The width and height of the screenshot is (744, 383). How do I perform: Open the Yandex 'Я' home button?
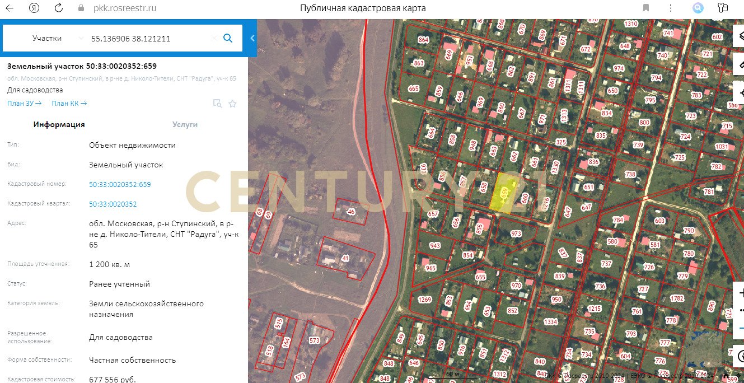tap(34, 8)
